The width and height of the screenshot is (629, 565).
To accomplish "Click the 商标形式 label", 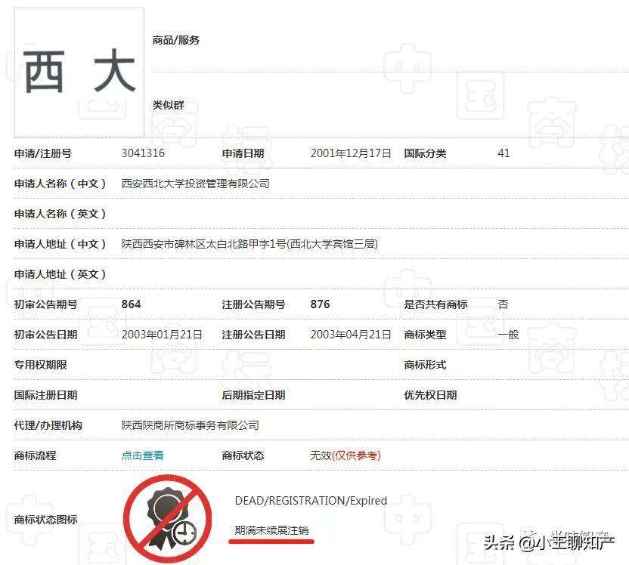I will (x=425, y=365).
